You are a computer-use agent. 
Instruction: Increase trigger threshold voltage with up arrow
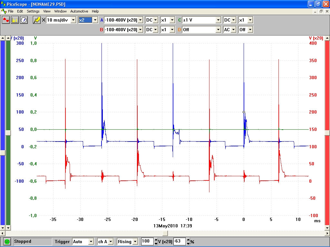156,240
